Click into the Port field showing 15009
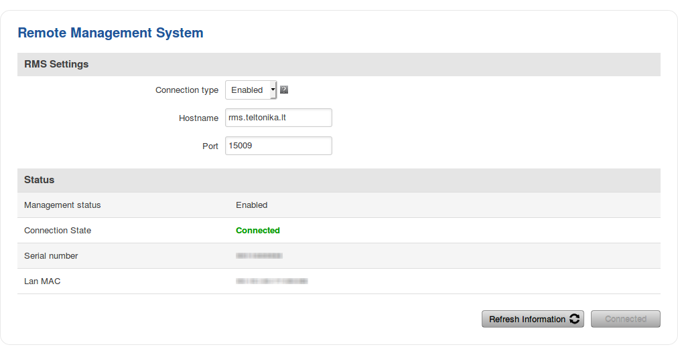 pyautogui.click(x=278, y=146)
